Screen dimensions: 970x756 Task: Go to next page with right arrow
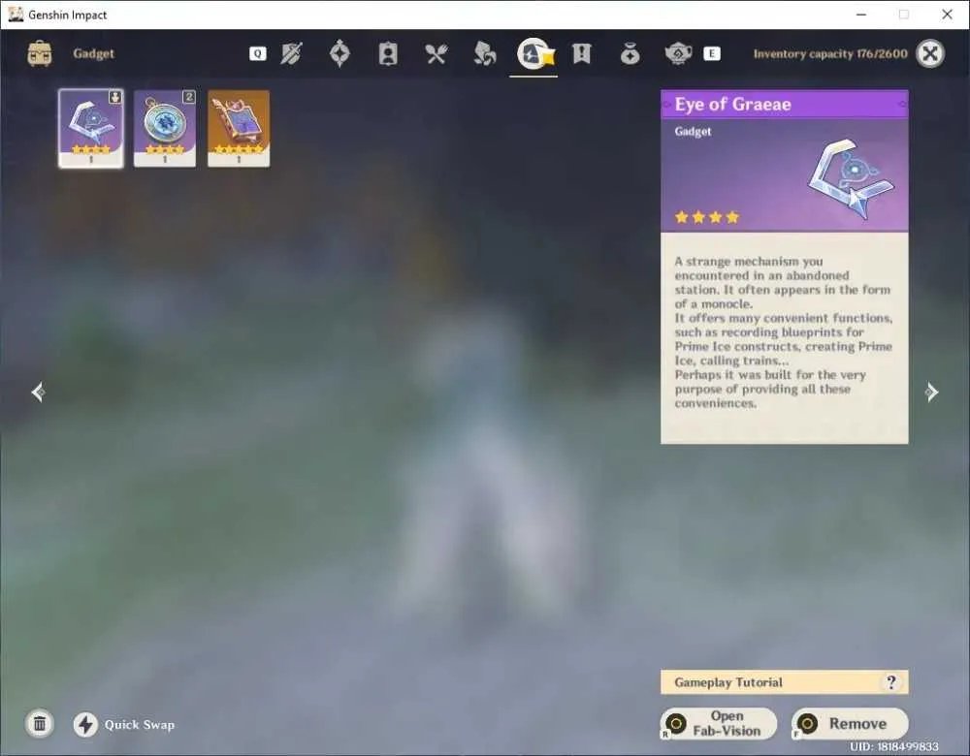(931, 392)
